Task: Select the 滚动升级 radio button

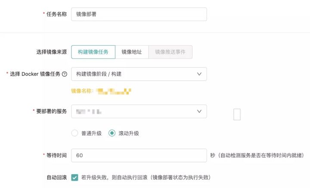Action: (112, 133)
